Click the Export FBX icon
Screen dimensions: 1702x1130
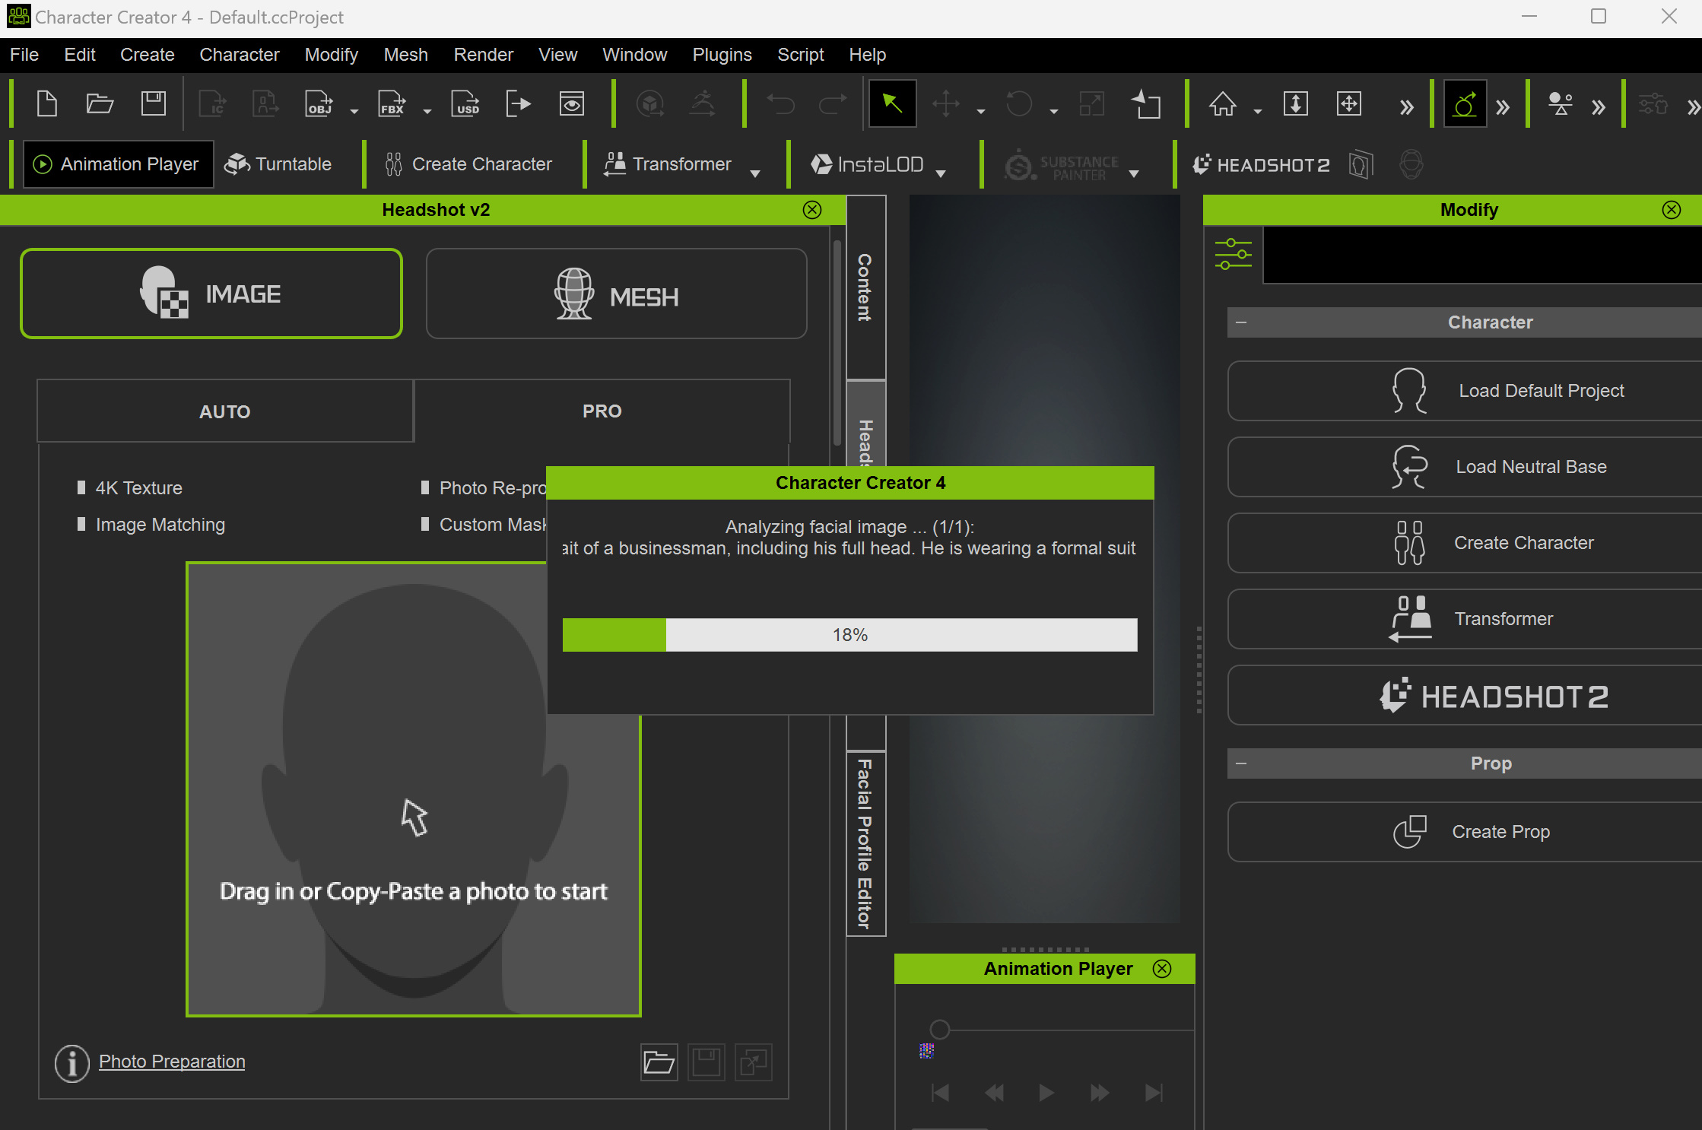coord(392,103)
